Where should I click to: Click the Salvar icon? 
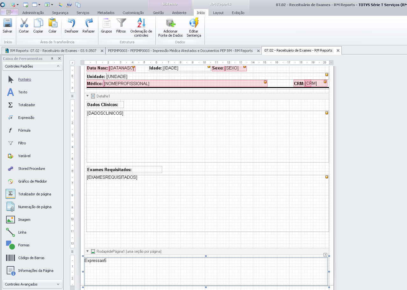point(7,23)
